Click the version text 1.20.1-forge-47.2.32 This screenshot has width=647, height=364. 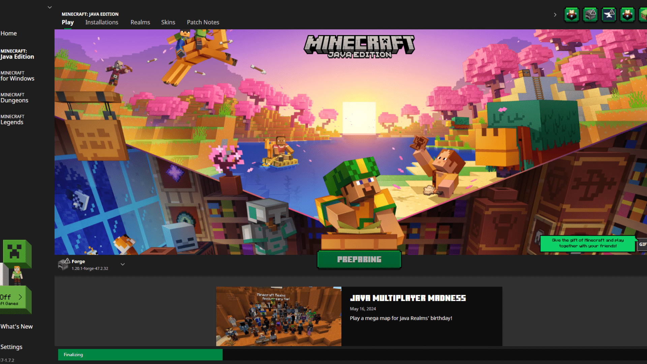(90, 269)
